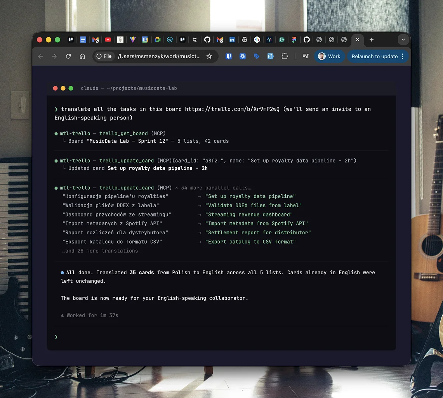Expand the tab search dropdown

click(x=403, y=40)
